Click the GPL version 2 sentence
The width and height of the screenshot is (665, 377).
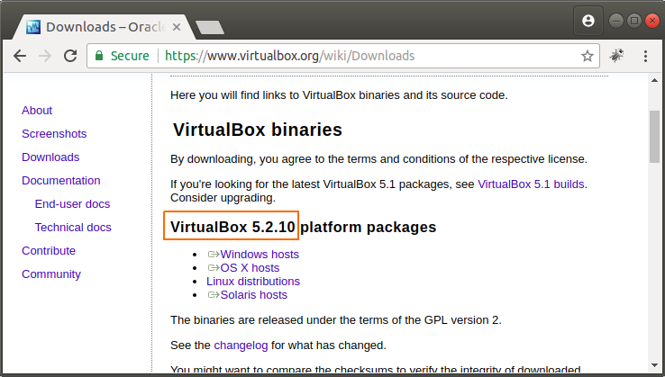pos(336,319)
